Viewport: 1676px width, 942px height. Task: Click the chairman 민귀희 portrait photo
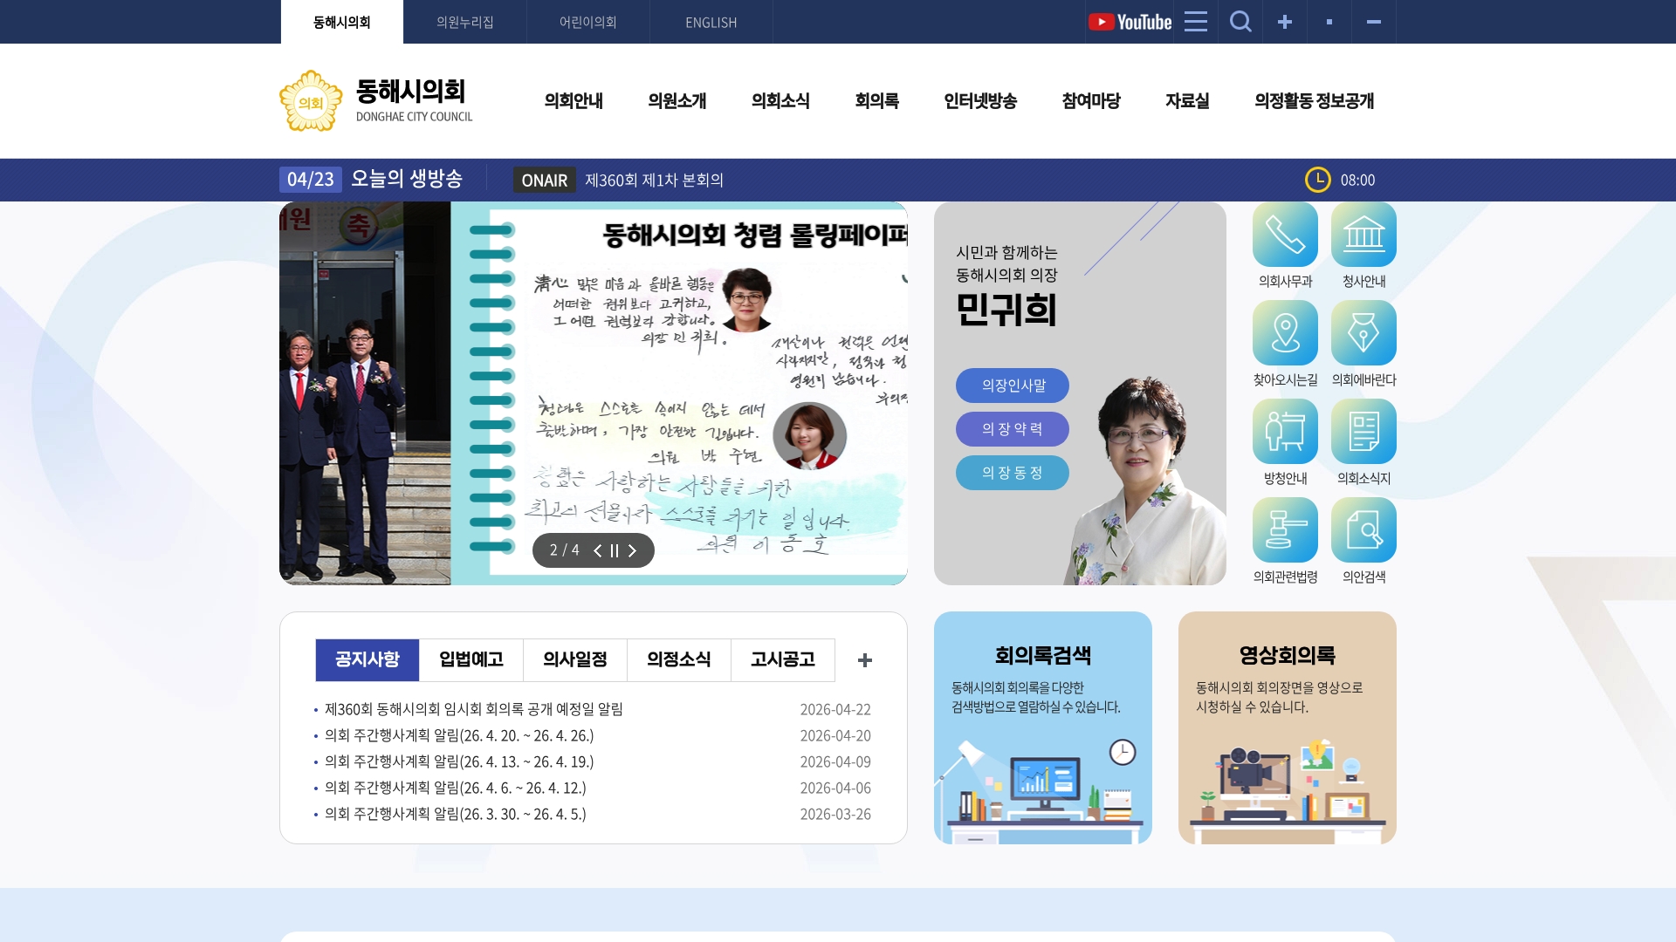pyautogui.click(x=1144, y=480)
